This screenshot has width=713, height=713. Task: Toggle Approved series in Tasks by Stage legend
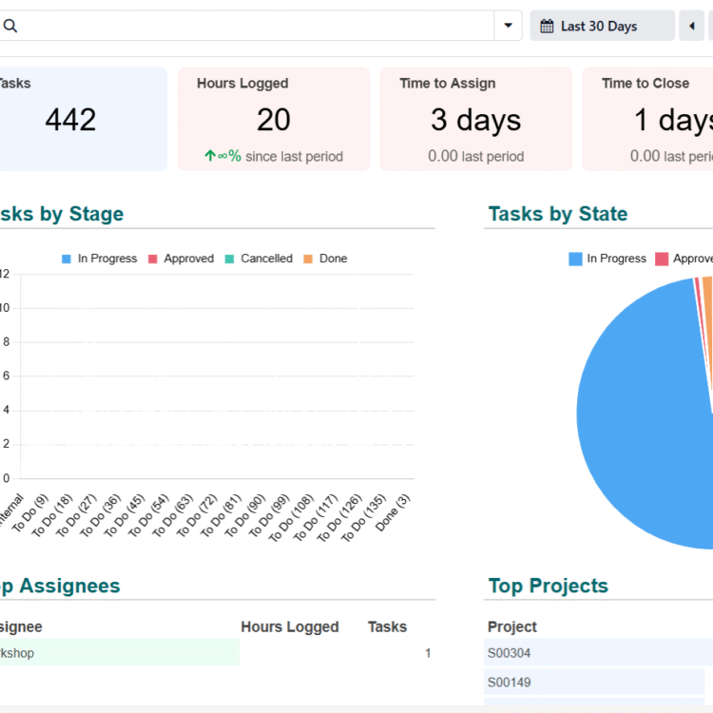coord(181,259)
